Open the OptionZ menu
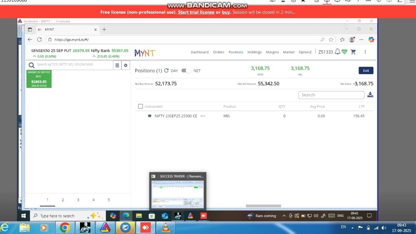 tap(305, 52)
